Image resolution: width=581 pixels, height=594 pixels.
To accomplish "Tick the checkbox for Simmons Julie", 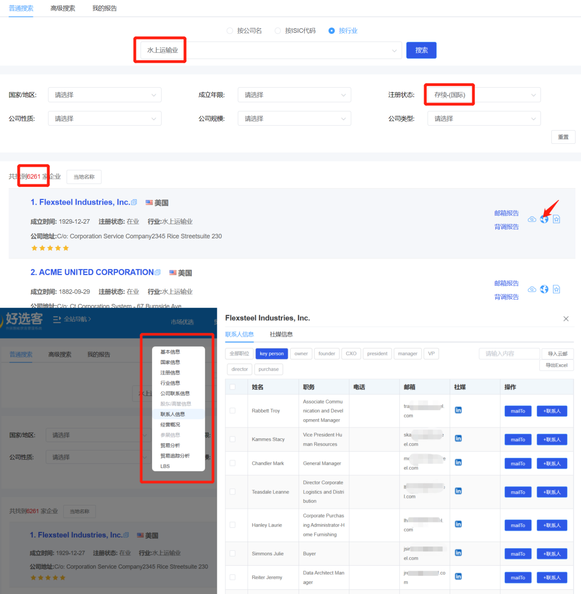I will pos(232,553).
